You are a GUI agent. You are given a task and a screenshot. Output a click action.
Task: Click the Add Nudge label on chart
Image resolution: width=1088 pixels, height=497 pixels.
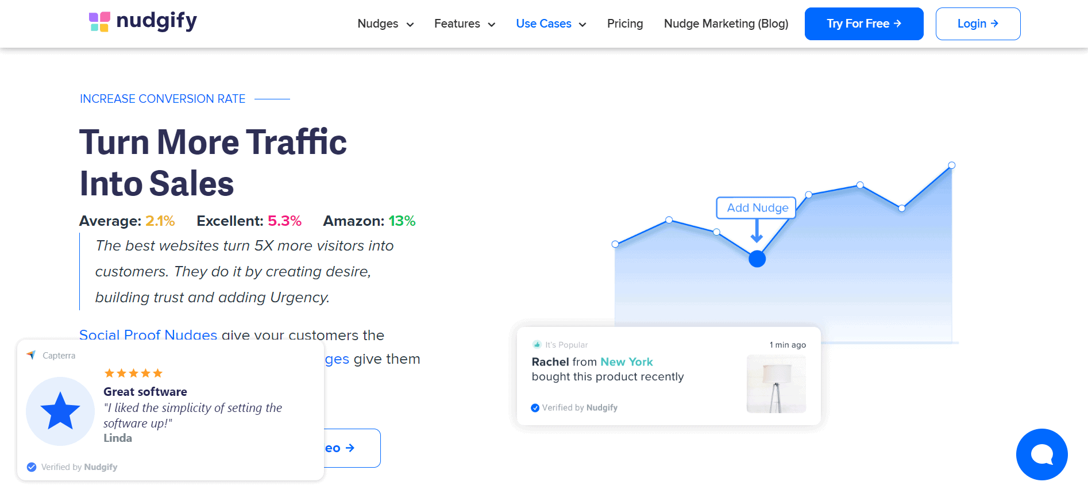click(757, 208)
